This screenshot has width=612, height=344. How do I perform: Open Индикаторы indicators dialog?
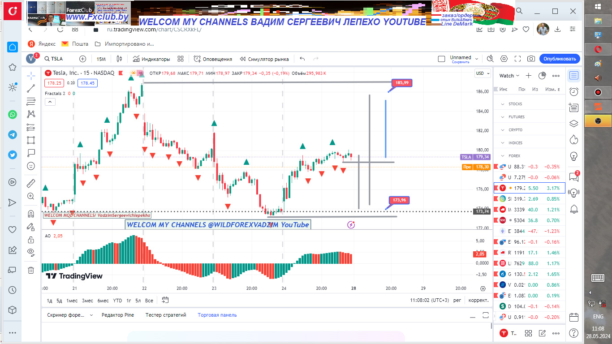pyautogui.click(x=151, y=59)
